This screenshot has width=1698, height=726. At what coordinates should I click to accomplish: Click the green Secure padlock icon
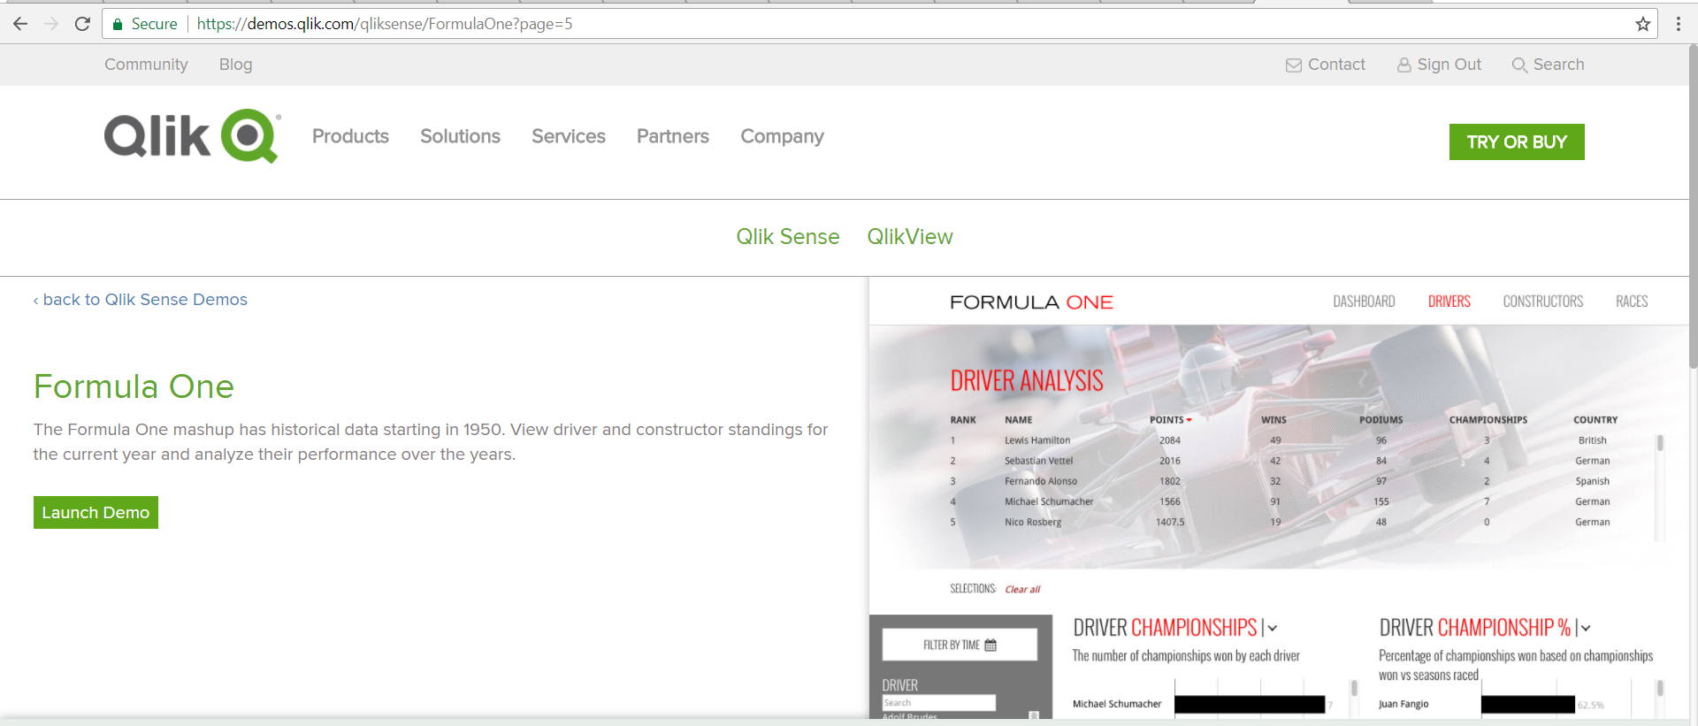pyautogui.click(x=117, y=24)
